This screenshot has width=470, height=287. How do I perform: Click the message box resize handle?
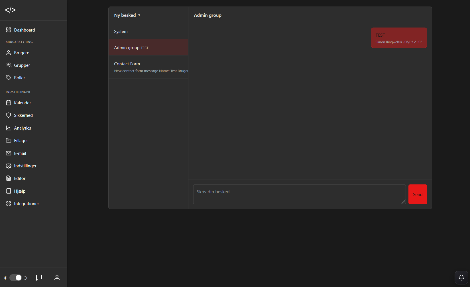point(404,202)
